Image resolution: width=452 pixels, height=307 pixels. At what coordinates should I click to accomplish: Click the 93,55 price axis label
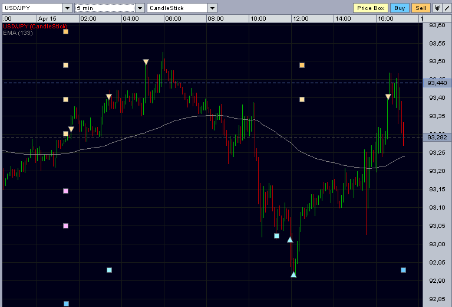(437, 44)
